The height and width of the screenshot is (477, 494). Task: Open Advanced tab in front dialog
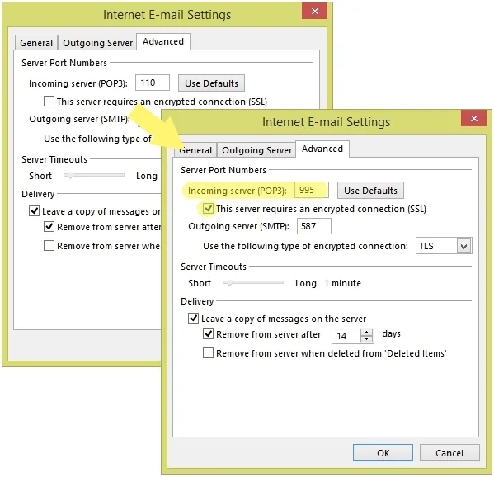point(322,149)
